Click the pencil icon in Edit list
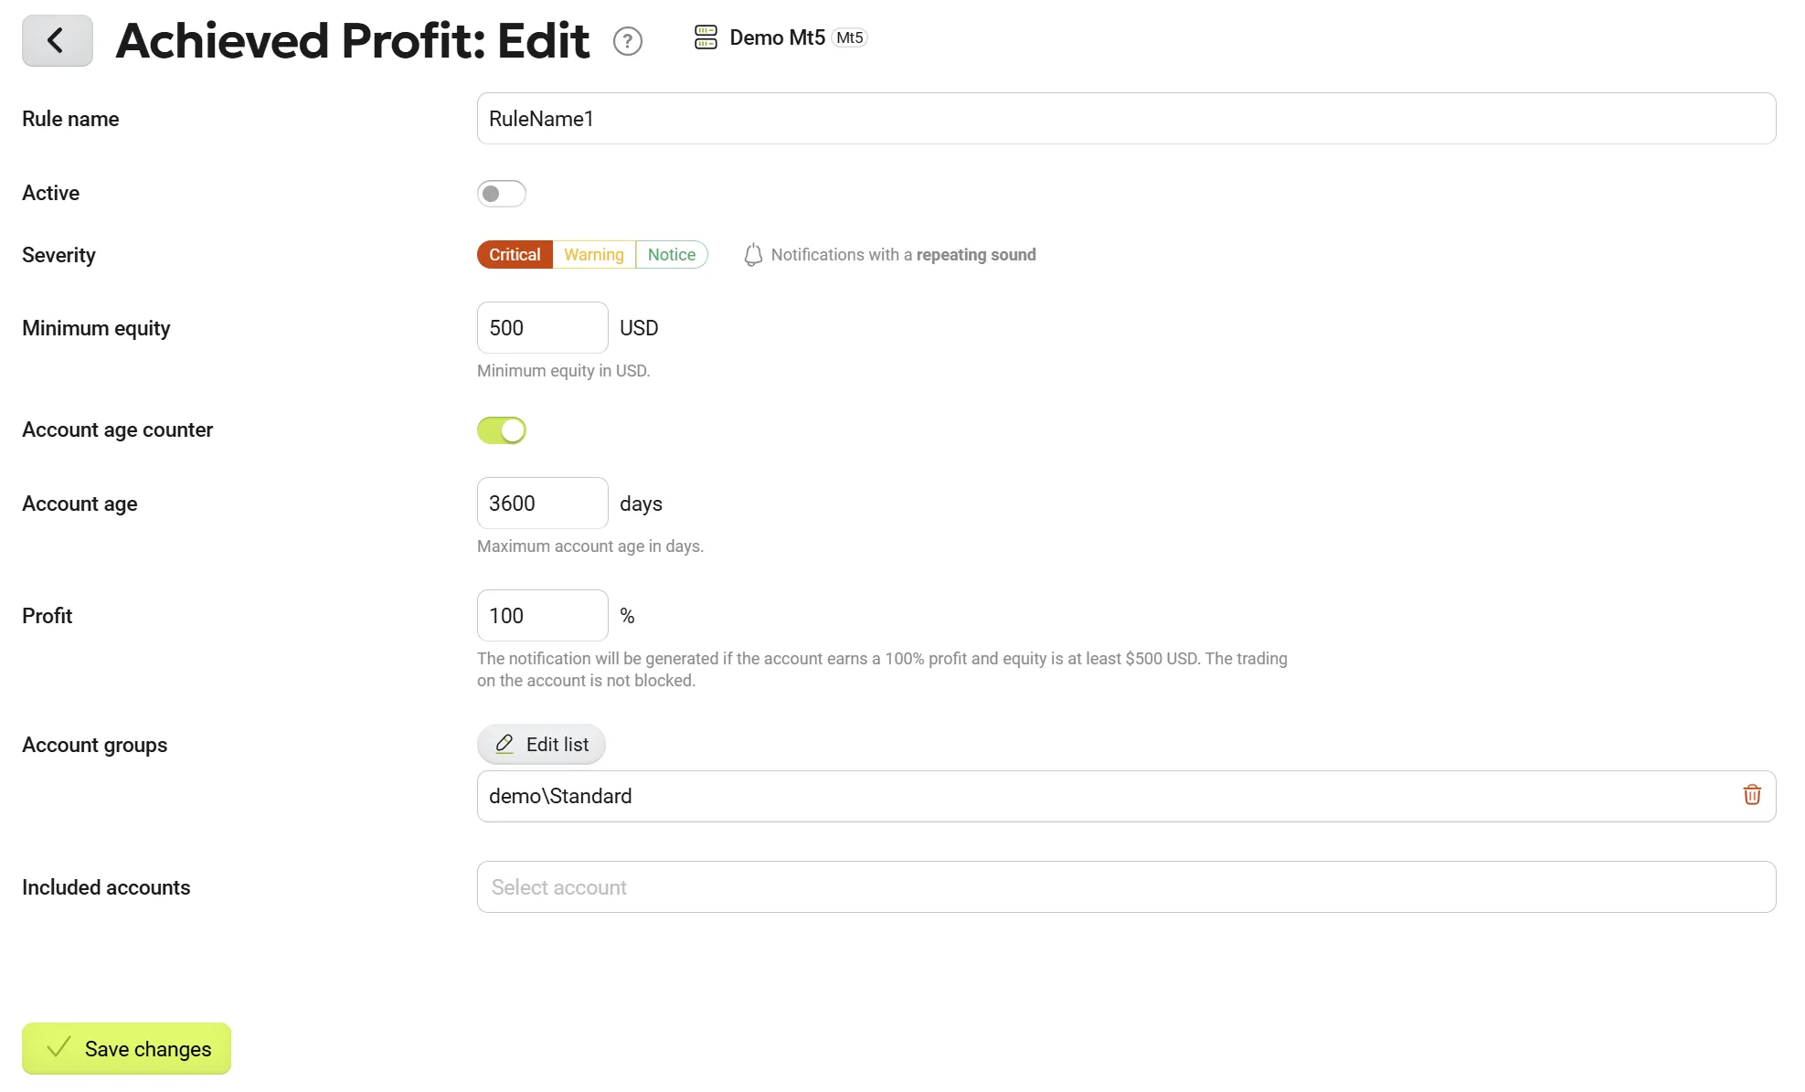1805x1092 pixels. pos(504,745)
